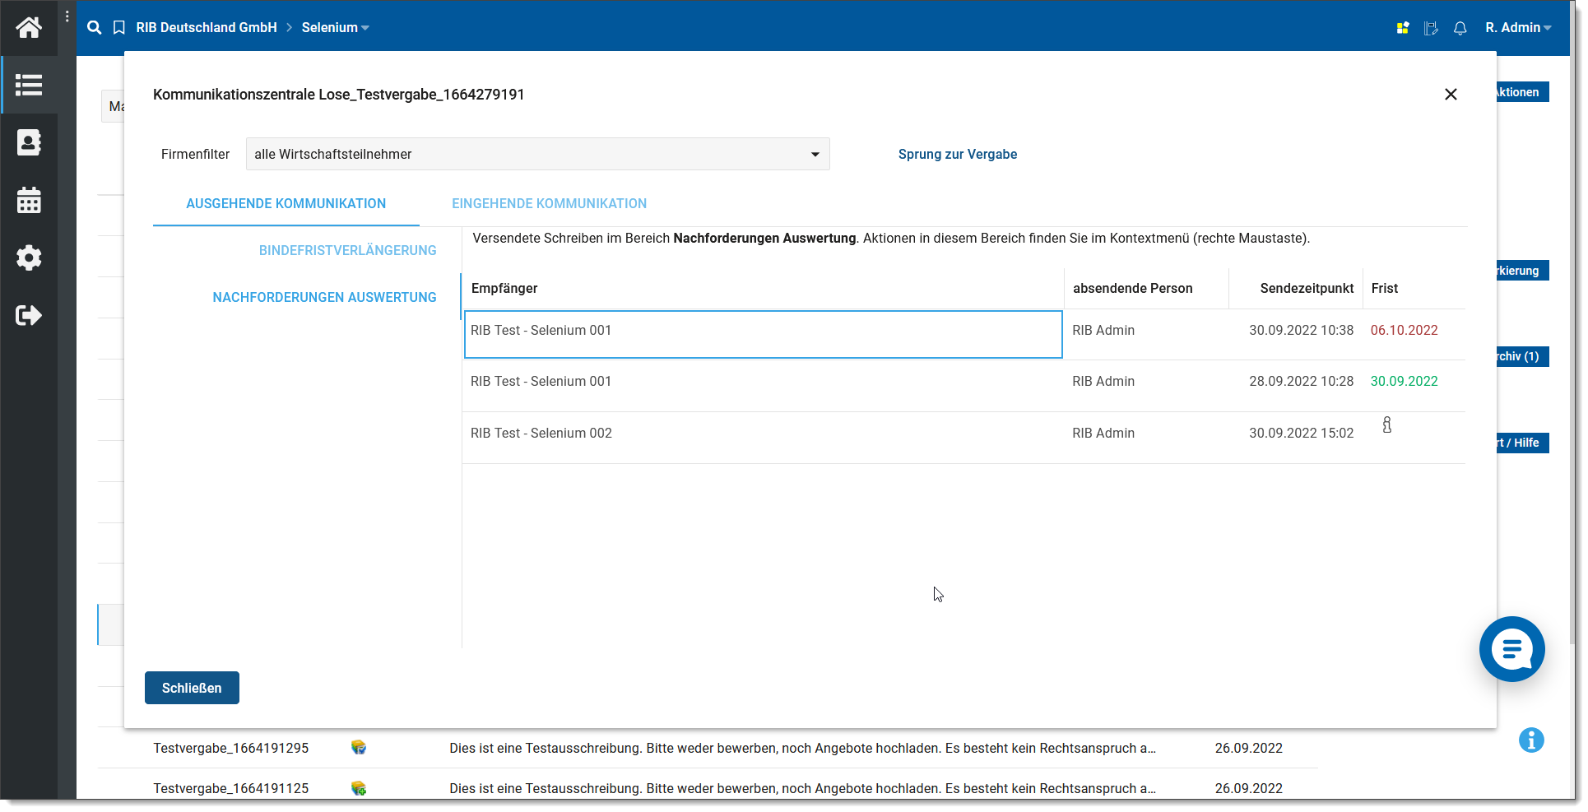Select Nachforderungen Auswertung section
This screenshot has width=1588, height=812.
click(324, 297)
